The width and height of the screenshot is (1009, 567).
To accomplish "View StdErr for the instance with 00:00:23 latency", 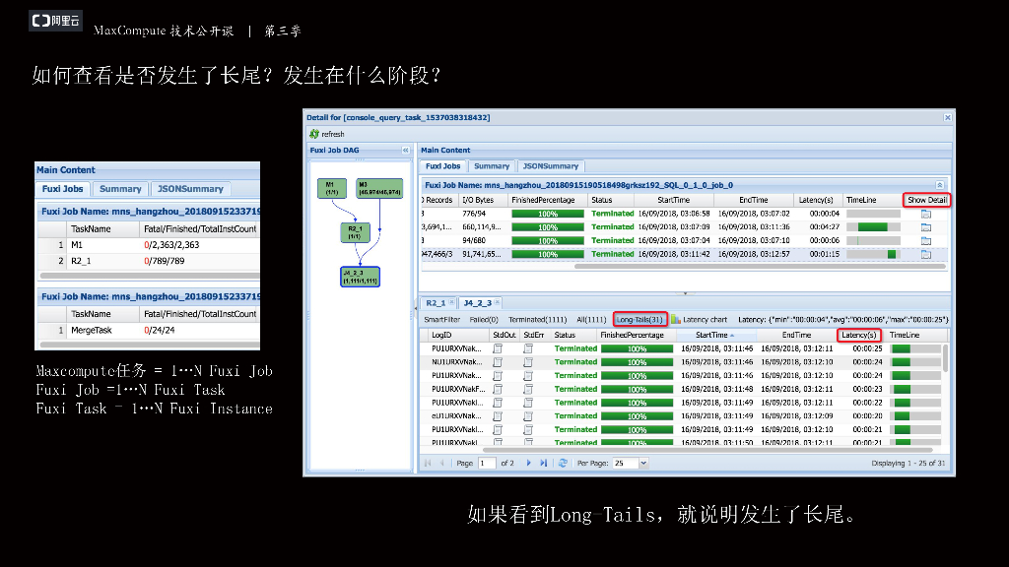I will [x=528, y=389].
